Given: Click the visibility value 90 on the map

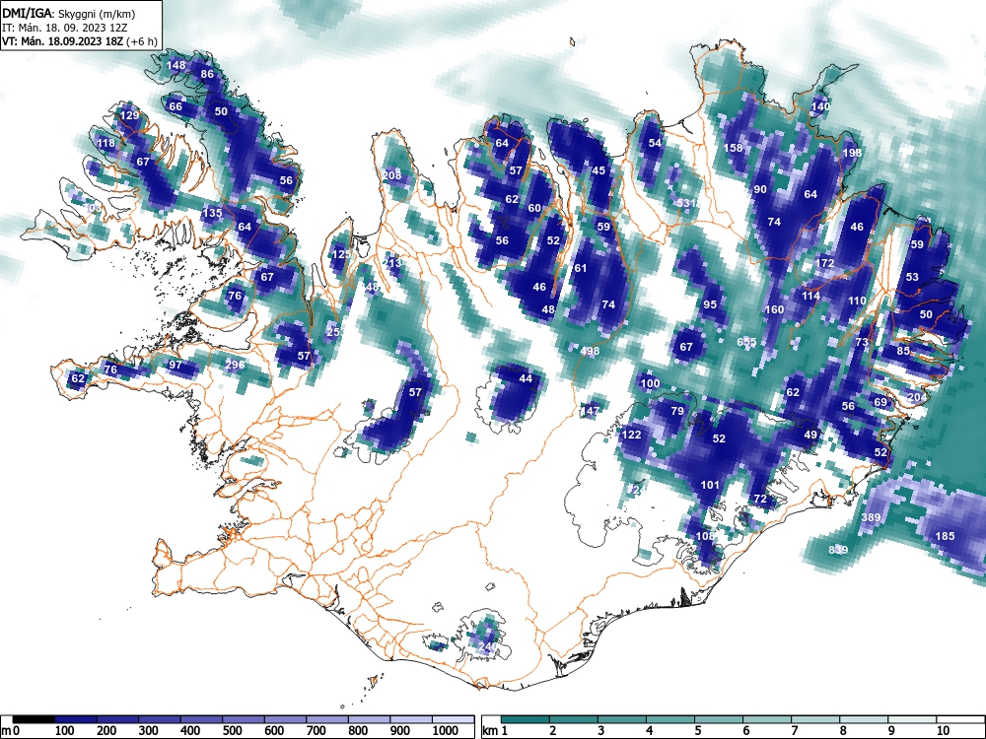Looking at the screenshot, I should 760,190.
